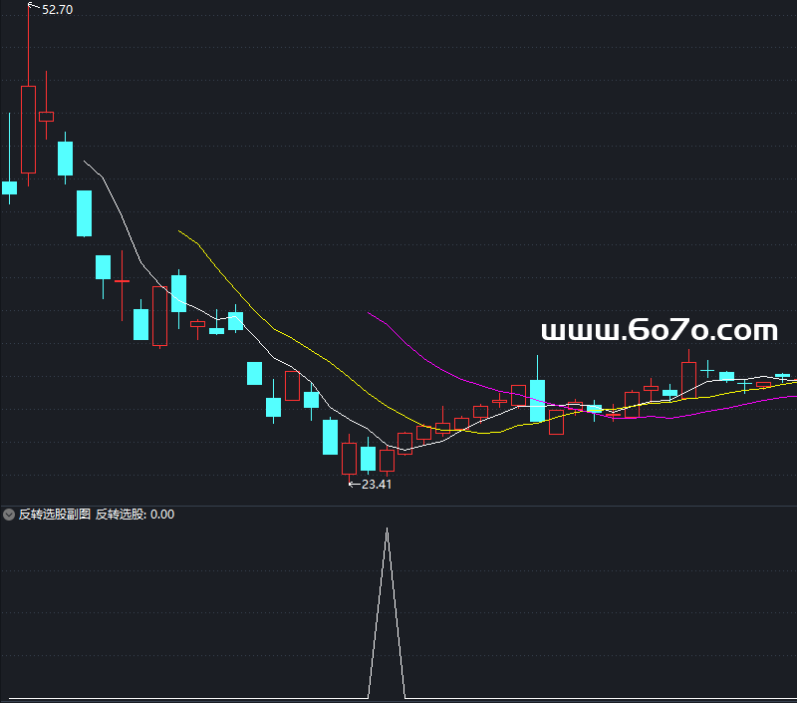Click the divider between the main chart and sub-chart
The image size is (797, 703).
398,505
